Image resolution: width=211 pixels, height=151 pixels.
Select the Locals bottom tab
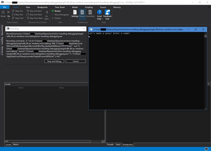pyautogui.click(x=8, y=144)
